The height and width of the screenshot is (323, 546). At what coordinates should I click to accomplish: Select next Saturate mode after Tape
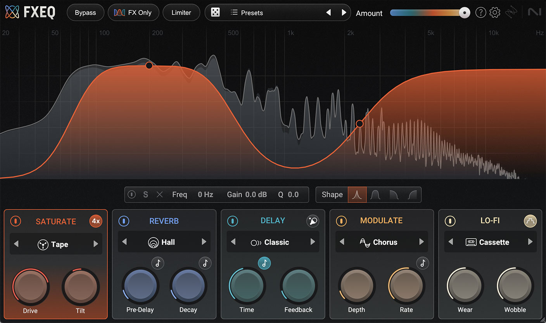tap(95, 244)
